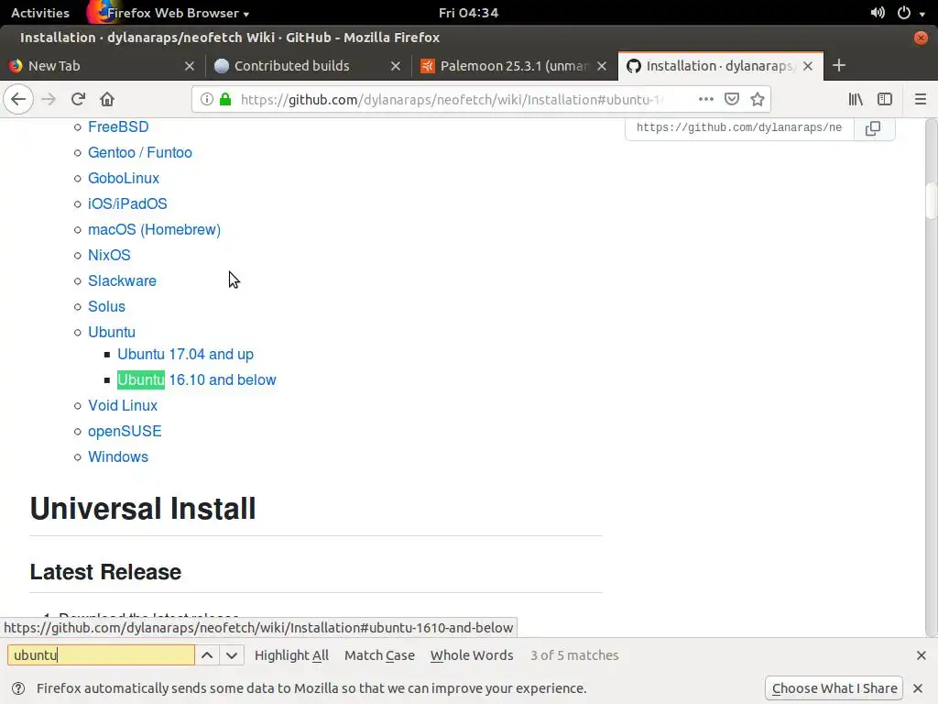This screenshot has width=938, height=704.
Task: Open the Activities overview
Action: pyautogui.click(x=40, y=13)
